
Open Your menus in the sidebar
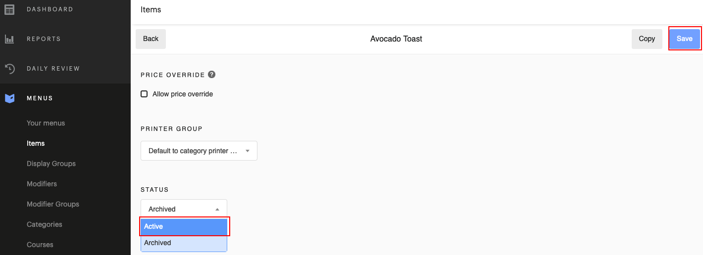click(46, 123)
